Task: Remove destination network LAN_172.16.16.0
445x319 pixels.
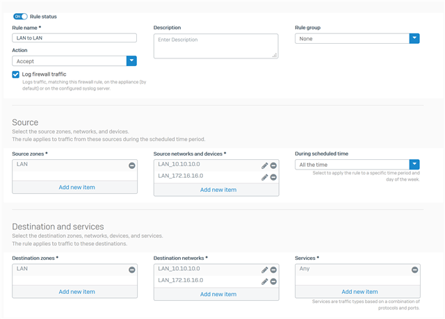Action: [273, 281]
